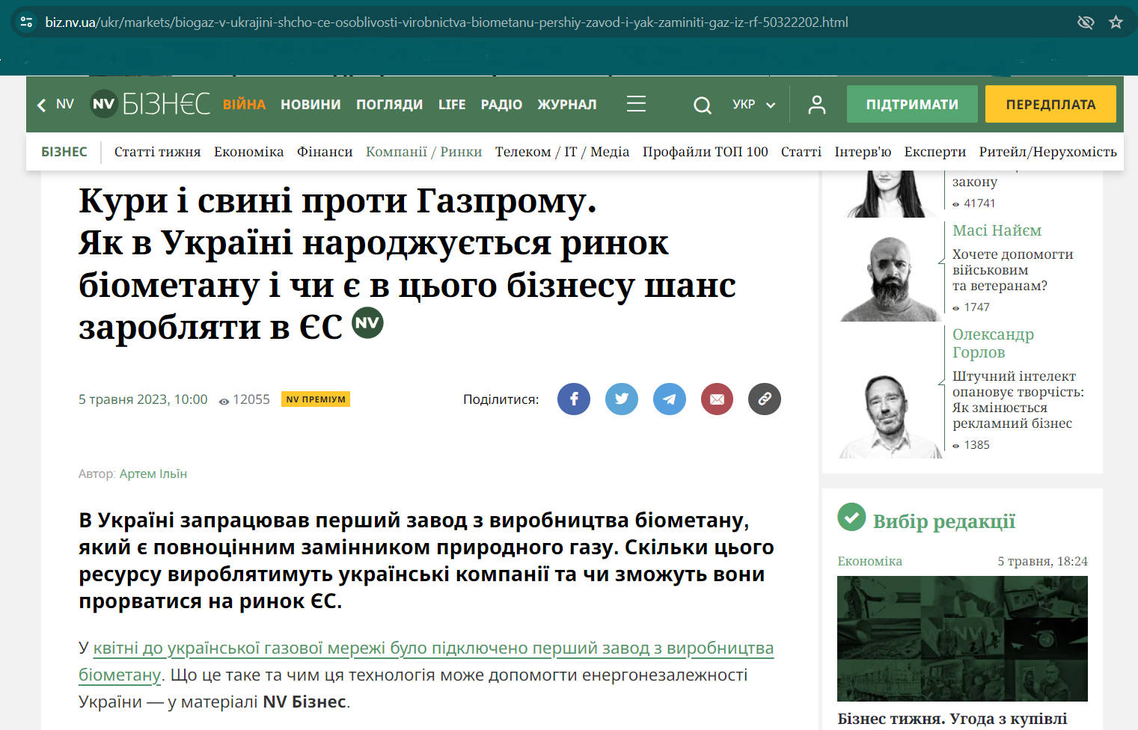Copy article link with chain icon
Viewport: 1138px width, 730px height.
(764, 399)
